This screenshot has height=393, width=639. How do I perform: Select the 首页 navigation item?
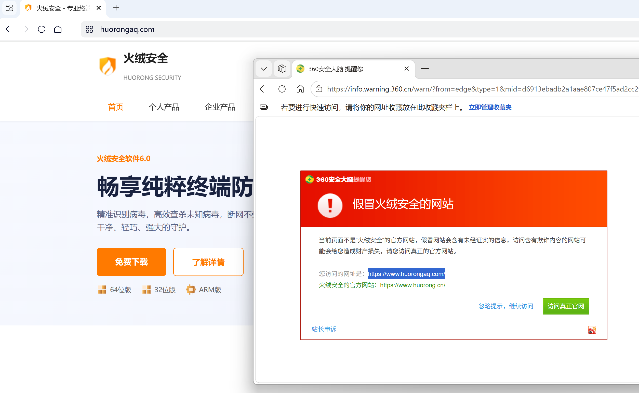click(116, 107)
